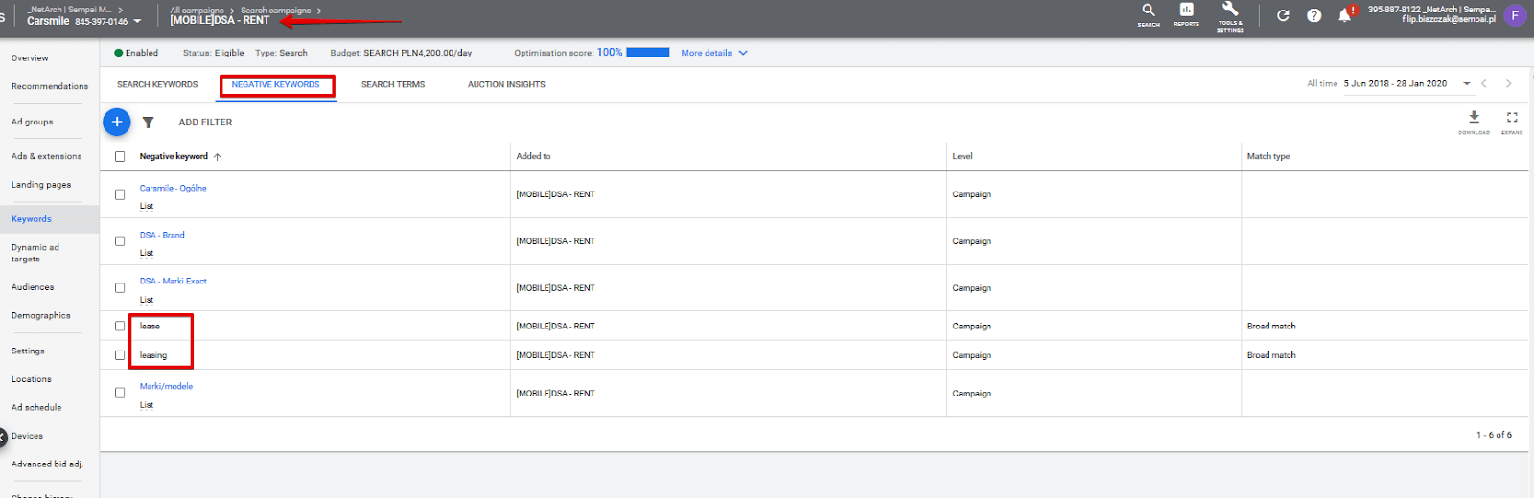Switch to the Auction Insights tab

[x=506, y=84]
